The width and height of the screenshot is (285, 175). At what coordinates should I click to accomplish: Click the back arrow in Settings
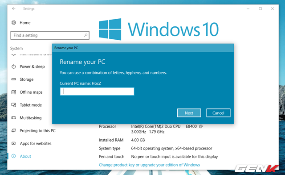[x=14, y=8]
